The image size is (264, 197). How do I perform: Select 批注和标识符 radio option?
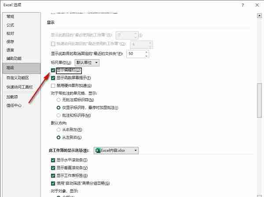(59, 115)
